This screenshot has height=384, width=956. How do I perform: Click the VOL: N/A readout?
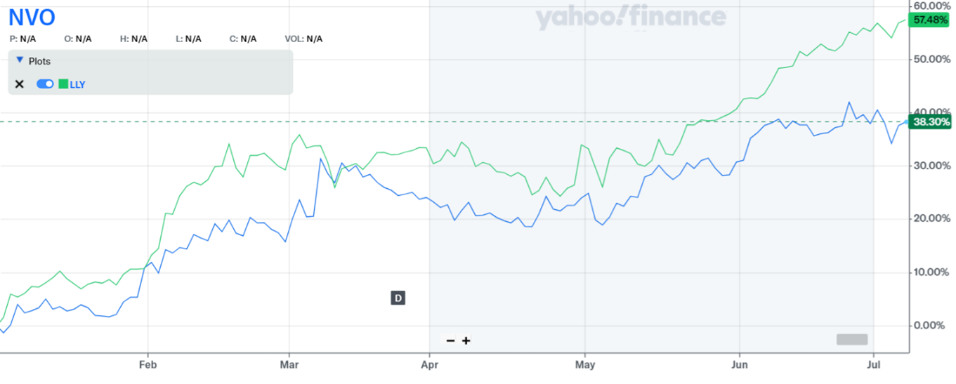303,39
